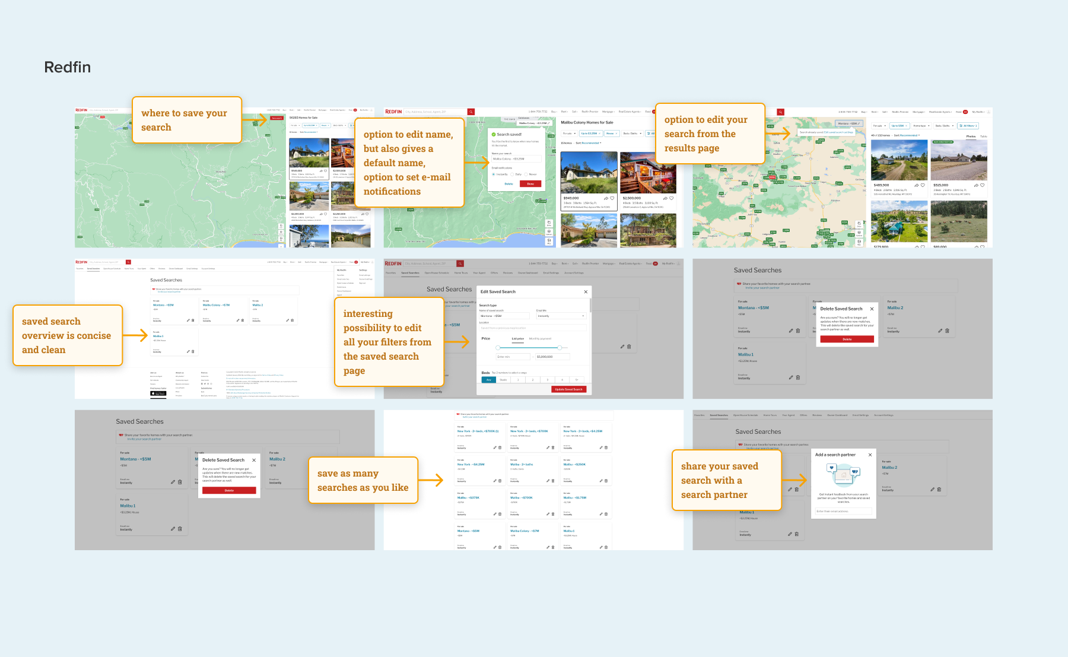The height and width of the screenshot is (657, 1068).
Task: Click the Delete link in the Search saved popup
Action: [508, 184]
